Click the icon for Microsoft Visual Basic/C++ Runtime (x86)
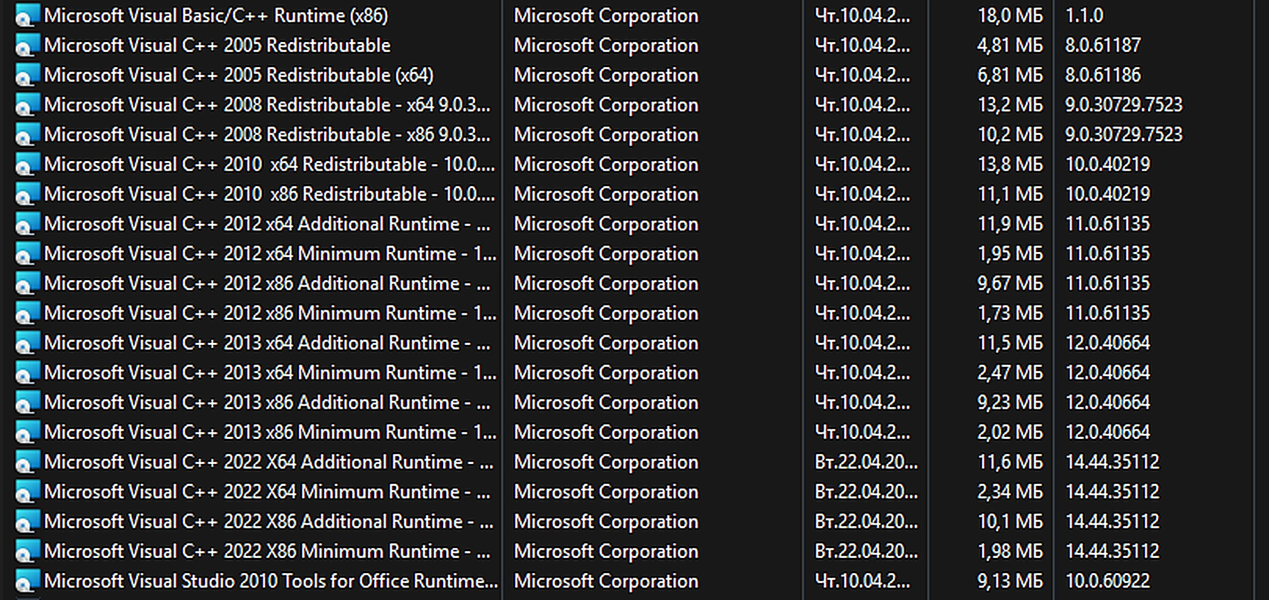 coord(27,16)
